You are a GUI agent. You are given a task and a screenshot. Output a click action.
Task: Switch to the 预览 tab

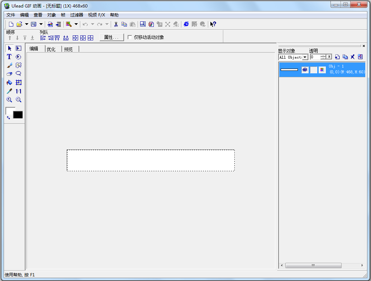(x=68, y=49)
